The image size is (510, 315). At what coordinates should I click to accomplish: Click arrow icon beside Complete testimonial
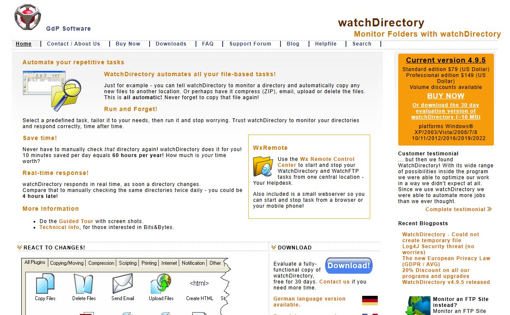(490, 209)
